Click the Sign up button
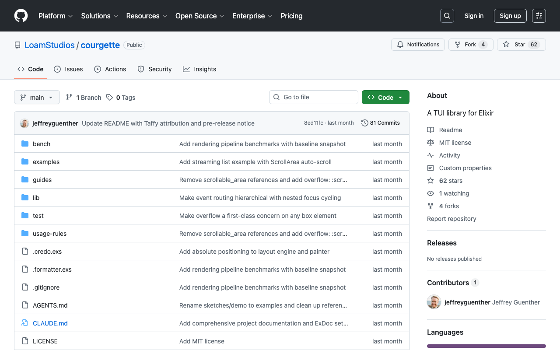The width and height of the screenshot is (560, 350). pos(510,15)
